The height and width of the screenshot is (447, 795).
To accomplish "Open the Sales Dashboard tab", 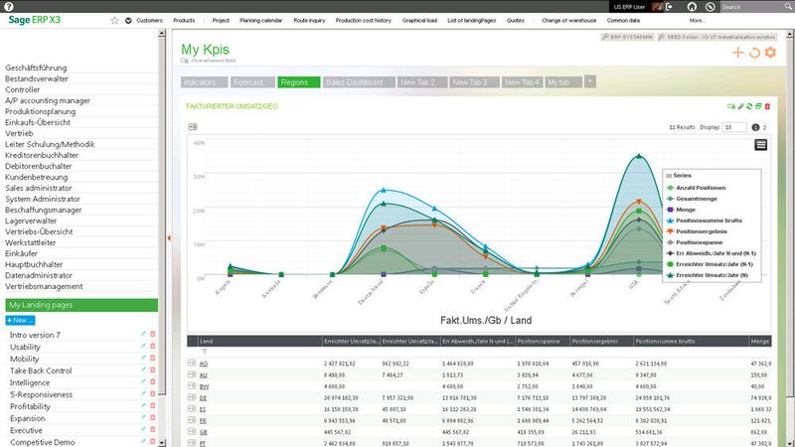I will (359, 82).
